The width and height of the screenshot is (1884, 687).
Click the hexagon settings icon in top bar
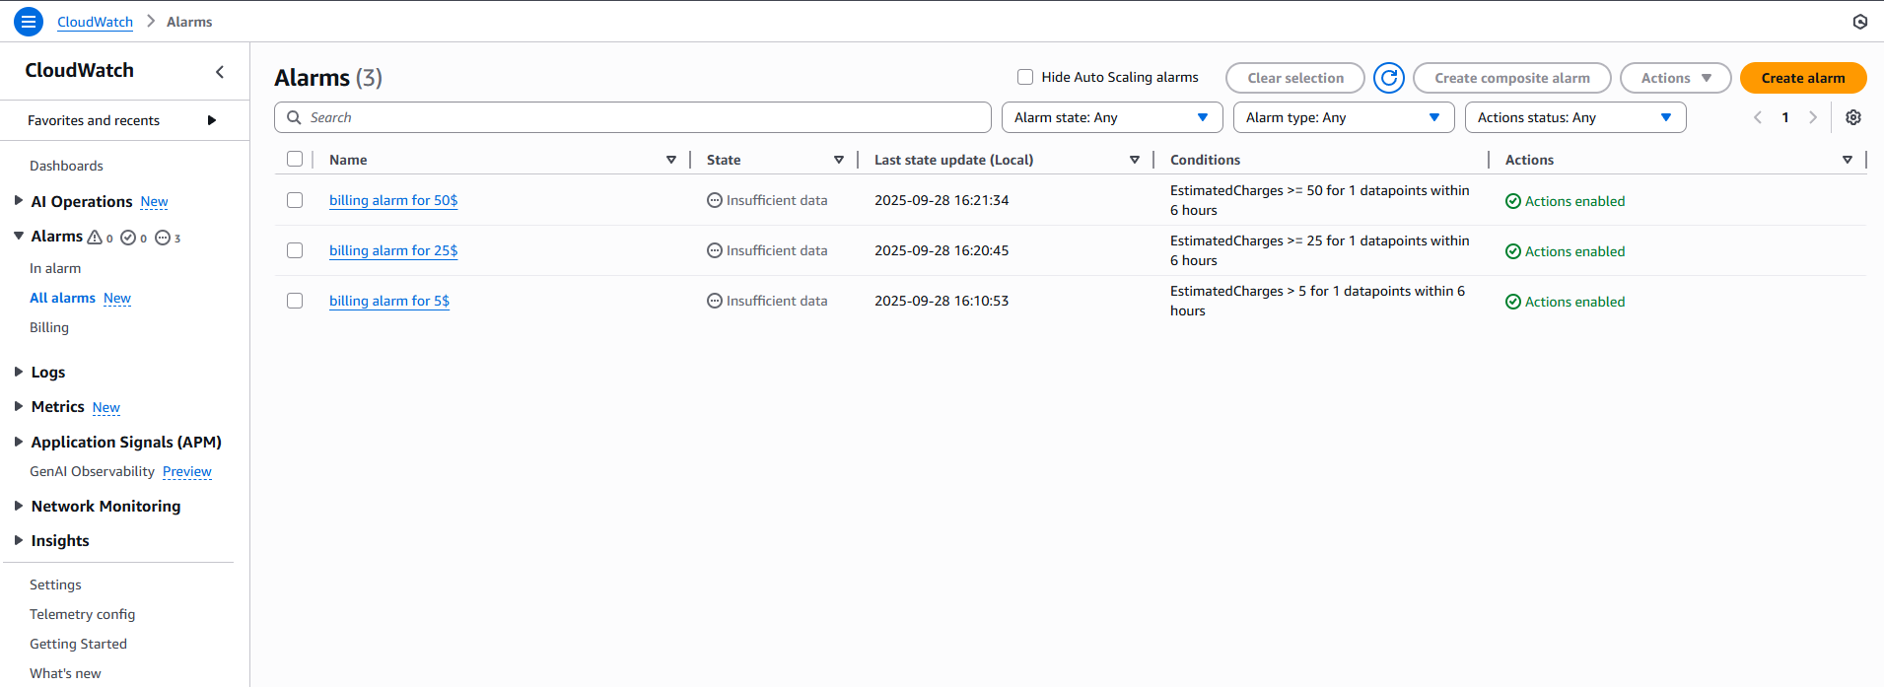[x=1860, y=22]
